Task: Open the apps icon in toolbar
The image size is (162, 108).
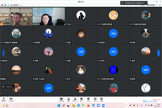Action: [95, 100]
